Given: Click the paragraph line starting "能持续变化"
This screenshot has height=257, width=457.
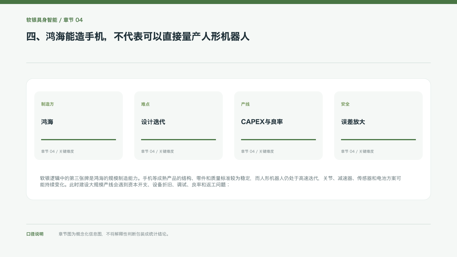Looking at the screenshot, I should coord(135,185).
